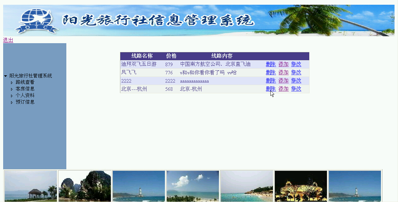This screenshot has height=202, width=398.
Task: Open the karst rock mountains thumbnail
Action: [85, 186]
